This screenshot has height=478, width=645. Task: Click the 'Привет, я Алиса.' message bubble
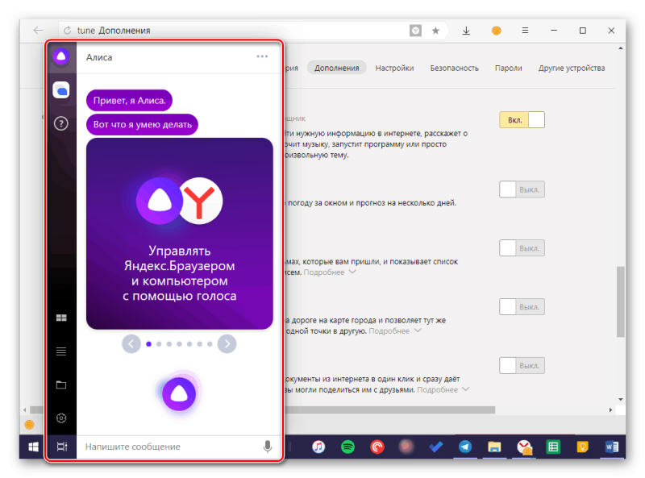coord(129,101)
